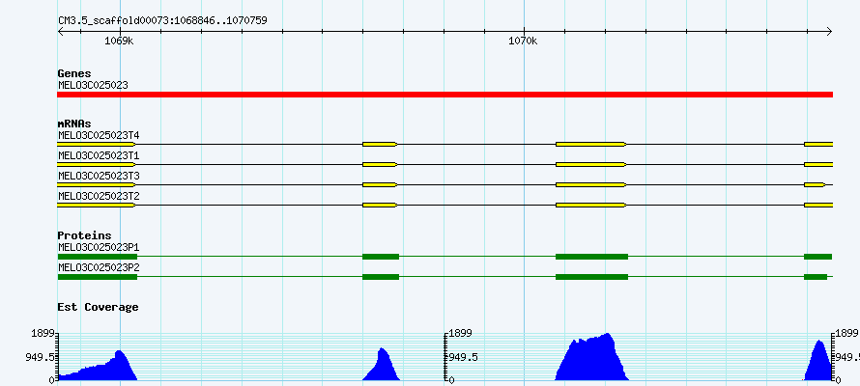Click the second yellow exon of MELO3C025023T2
The height and width of the screenshot is (386, 860).
[x=380, y=206]
